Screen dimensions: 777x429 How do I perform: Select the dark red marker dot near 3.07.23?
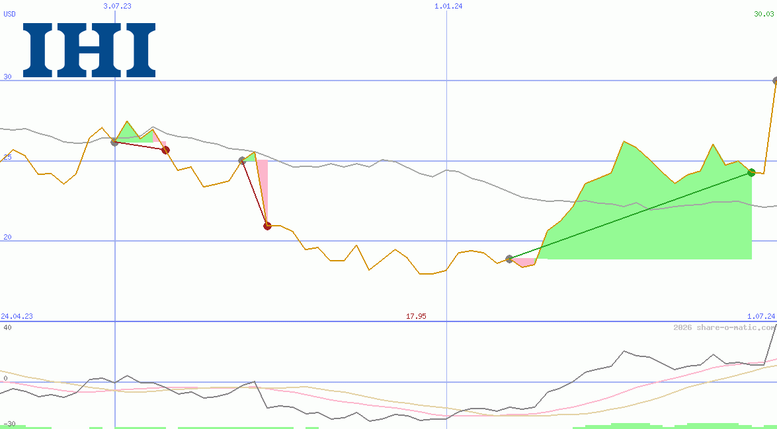[165, 149]
